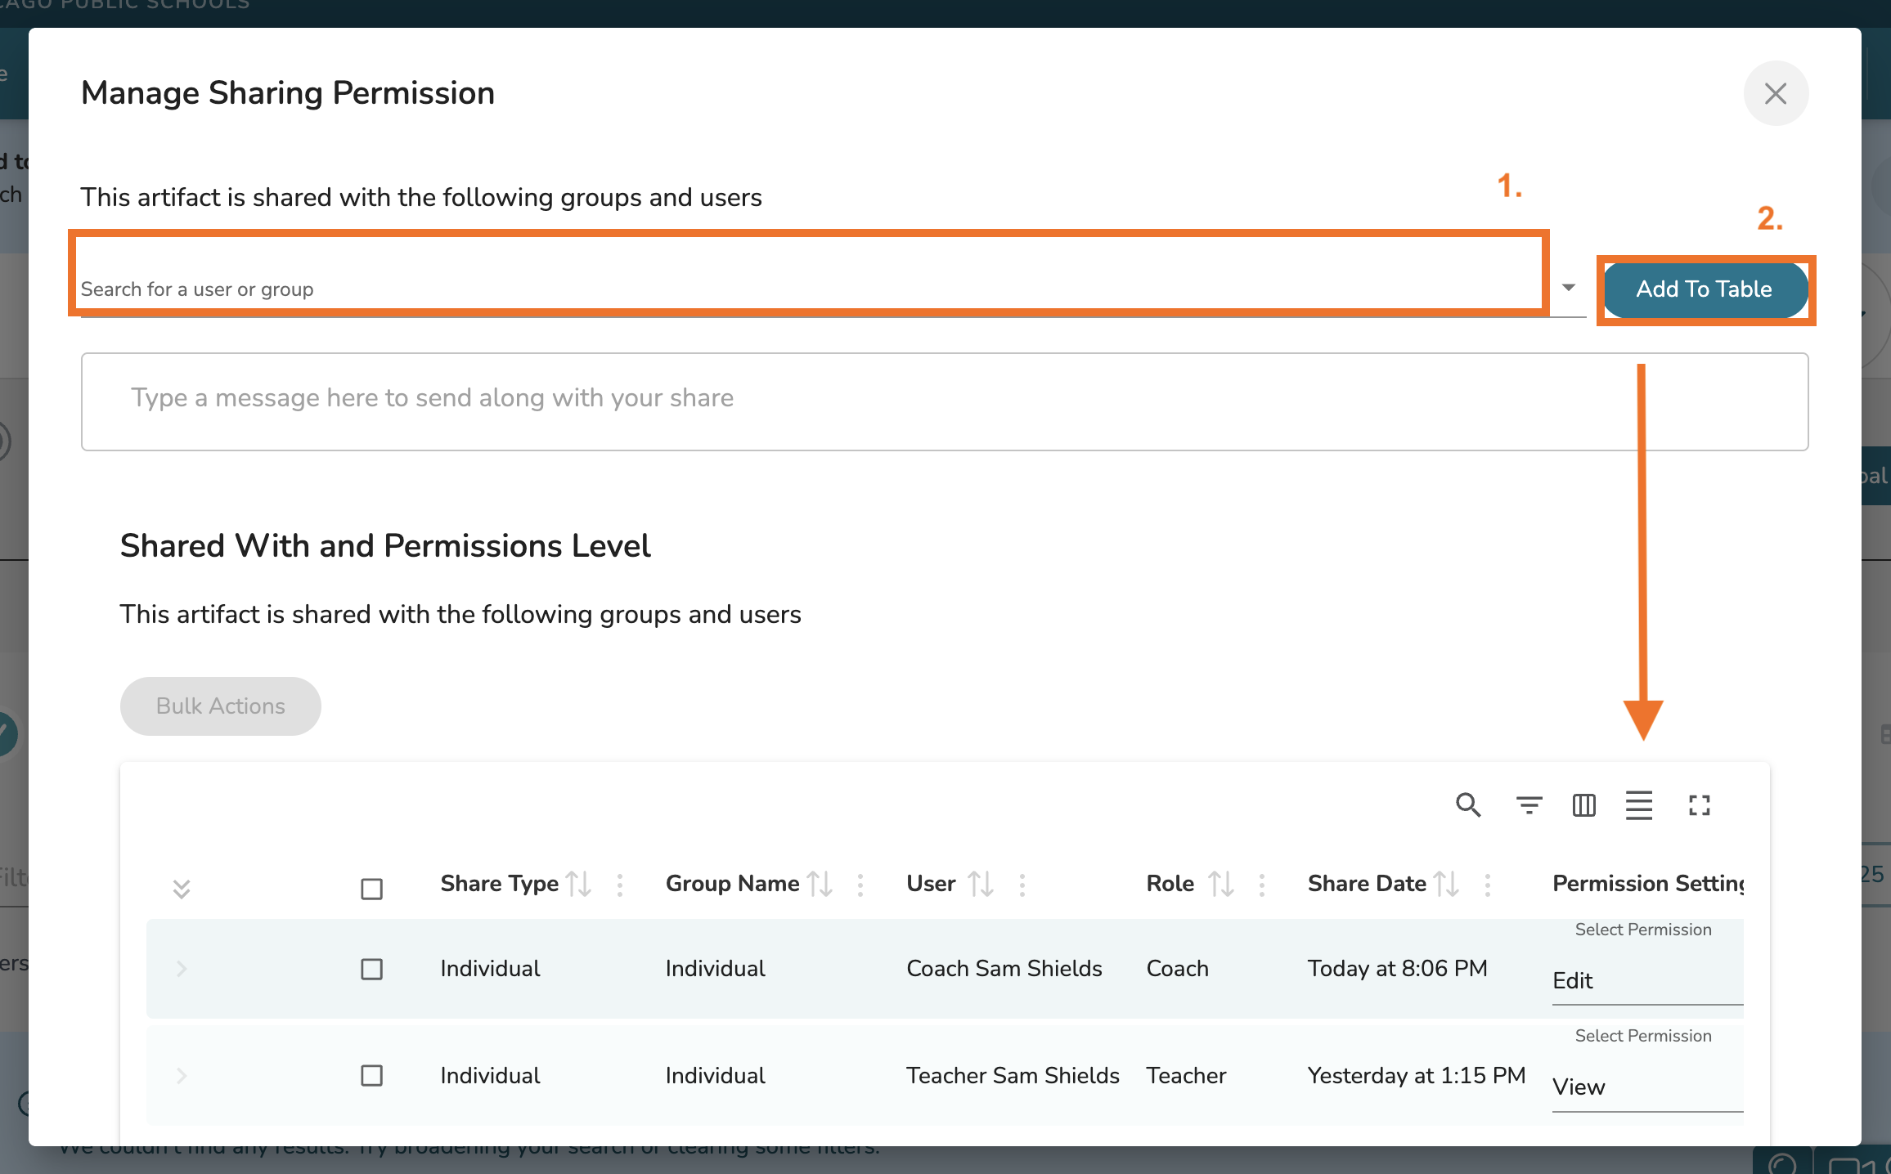Open the table filter icon
Viewport: 1891px width, 1174px height.
[1529, 805]
